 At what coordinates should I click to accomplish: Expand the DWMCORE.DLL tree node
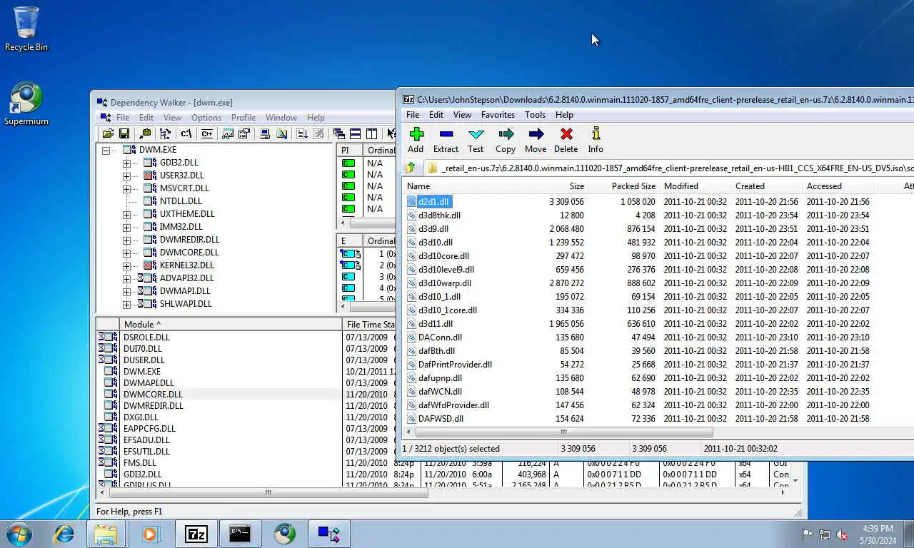126,253
